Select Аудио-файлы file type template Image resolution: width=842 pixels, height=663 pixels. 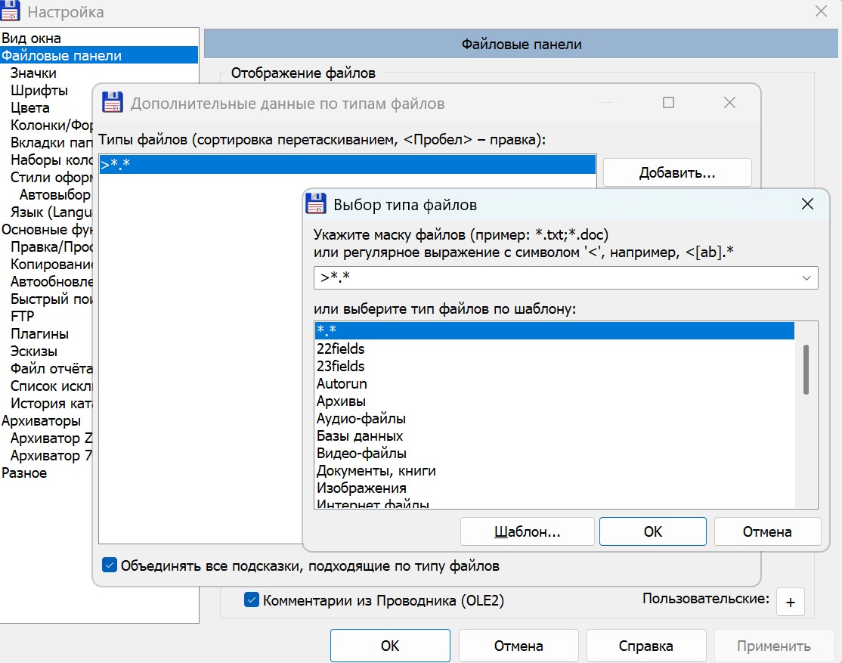pos(361,418)
